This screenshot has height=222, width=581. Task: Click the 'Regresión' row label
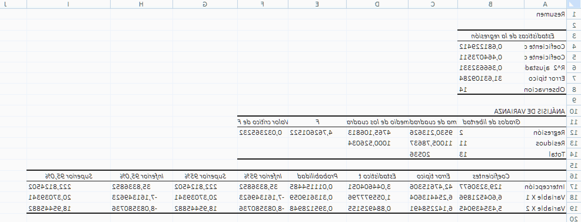pos(549,132)
